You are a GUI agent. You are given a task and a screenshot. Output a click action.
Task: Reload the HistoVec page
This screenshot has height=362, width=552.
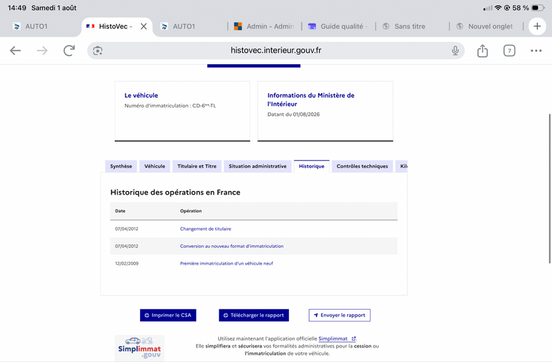(69, 50)
